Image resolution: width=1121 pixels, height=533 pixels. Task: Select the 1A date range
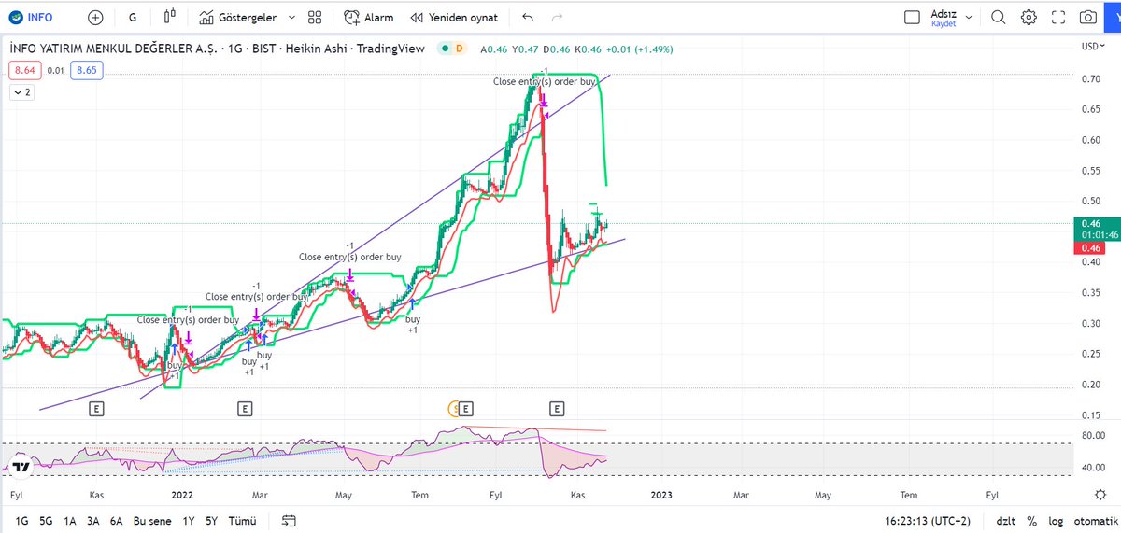tap(69, 520)
